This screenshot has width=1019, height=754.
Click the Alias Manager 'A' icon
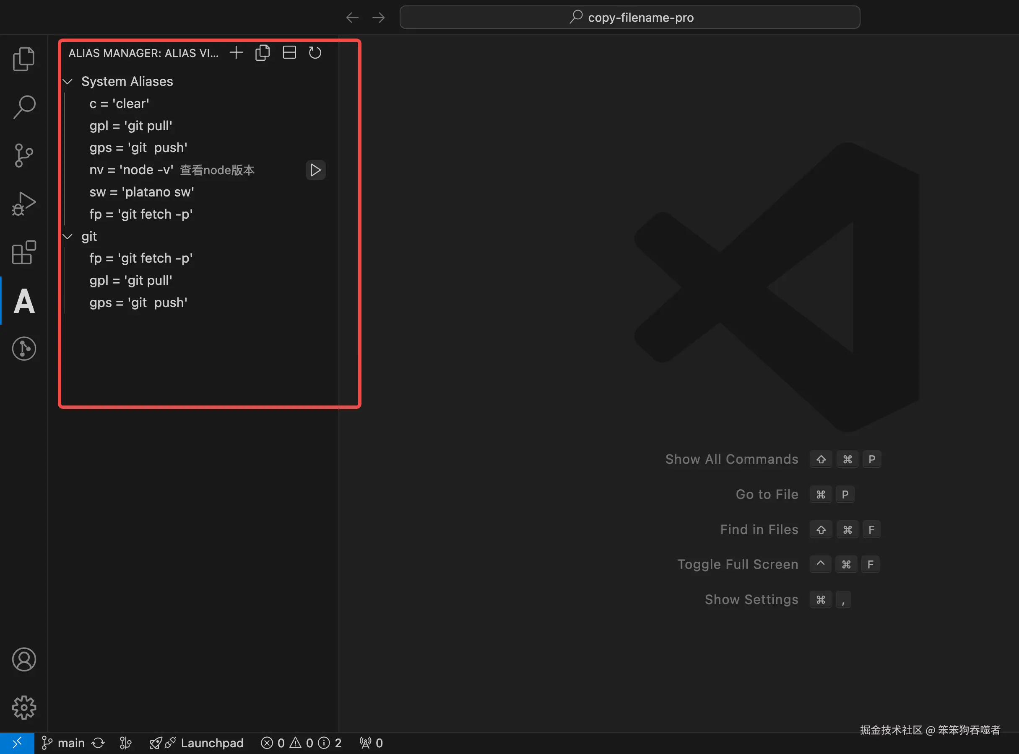(x=24, y=301)
